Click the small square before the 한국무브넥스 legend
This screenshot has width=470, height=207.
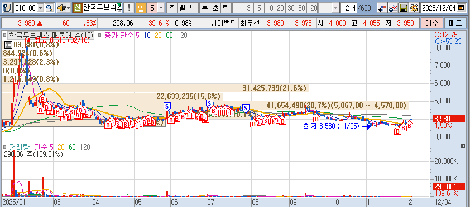[x=5, y=35]
